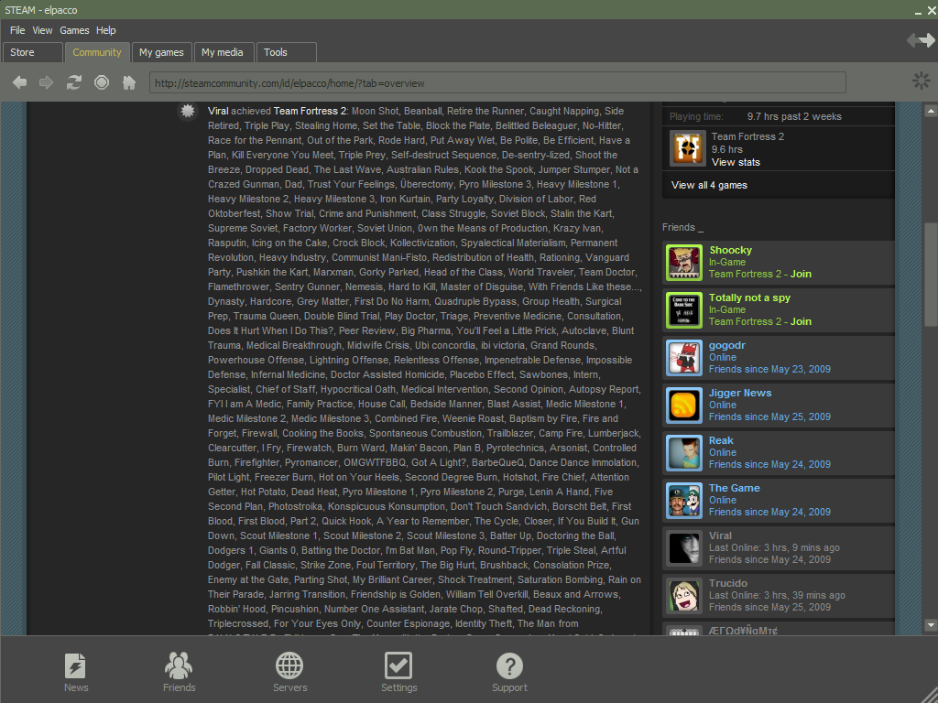
Task: Open Friends from the bottom bar
Action: click(179, 673)
